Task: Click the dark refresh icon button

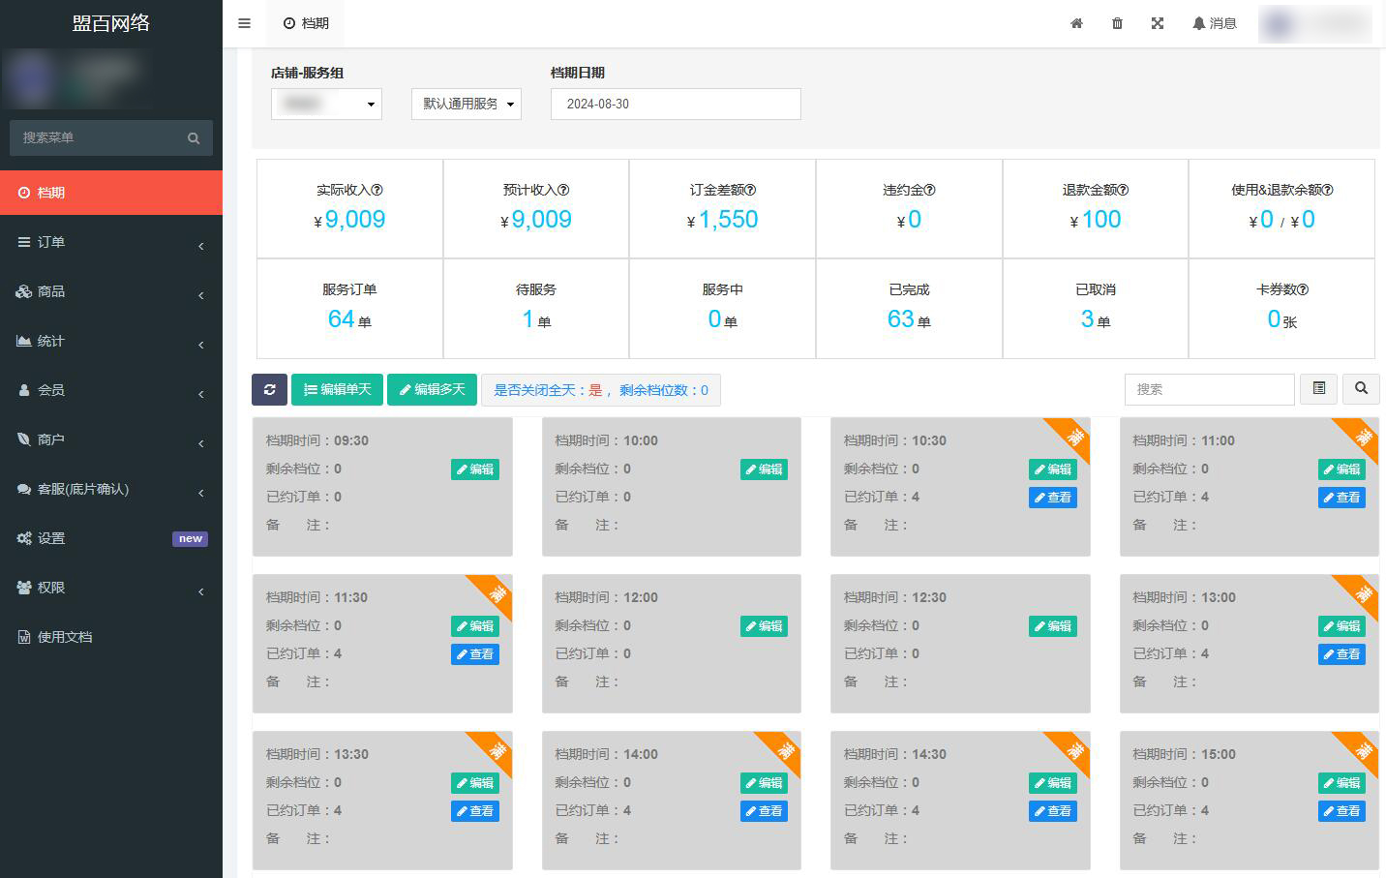Action: [269, 389]
